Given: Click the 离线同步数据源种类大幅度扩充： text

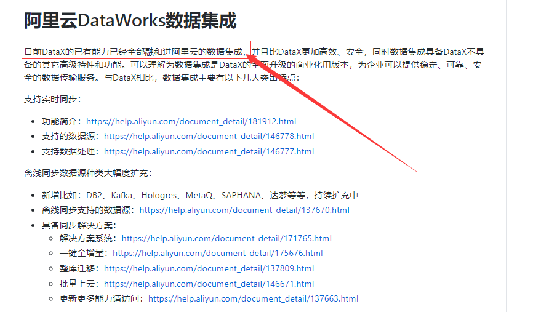Looking at the screenshot, I should [x=88, y=173].
